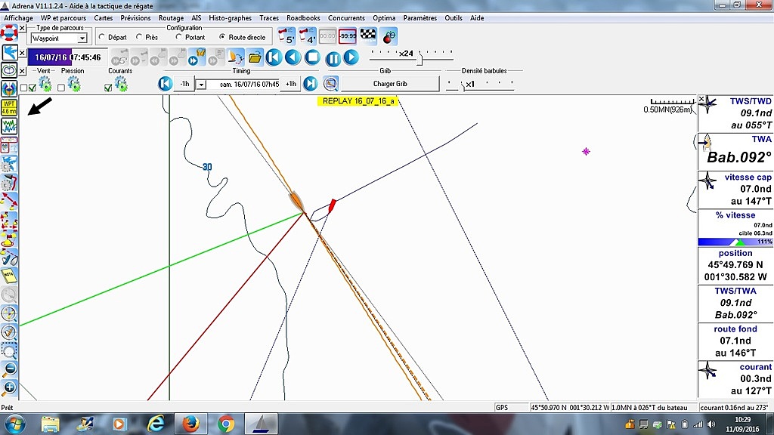Click the yellow NOTE sidebar icon
The image size is (774, 435).
tap(9, 276)
